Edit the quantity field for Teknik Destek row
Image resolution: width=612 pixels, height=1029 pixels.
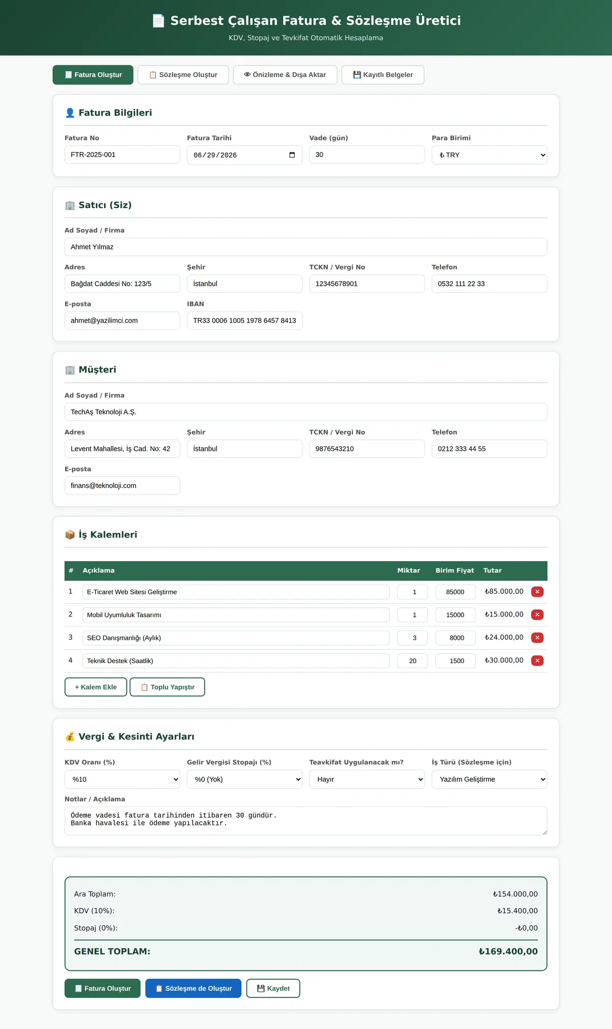coord(413,661)
